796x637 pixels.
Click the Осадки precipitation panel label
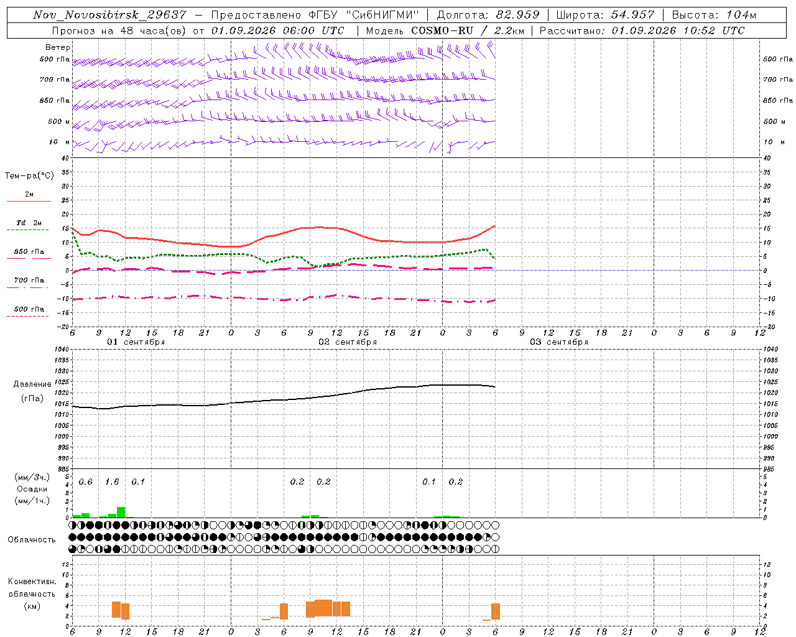pyautogui.click(x=32, y=489)
